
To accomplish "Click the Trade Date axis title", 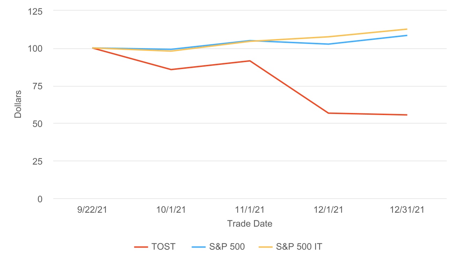I will tap(249, 224).
